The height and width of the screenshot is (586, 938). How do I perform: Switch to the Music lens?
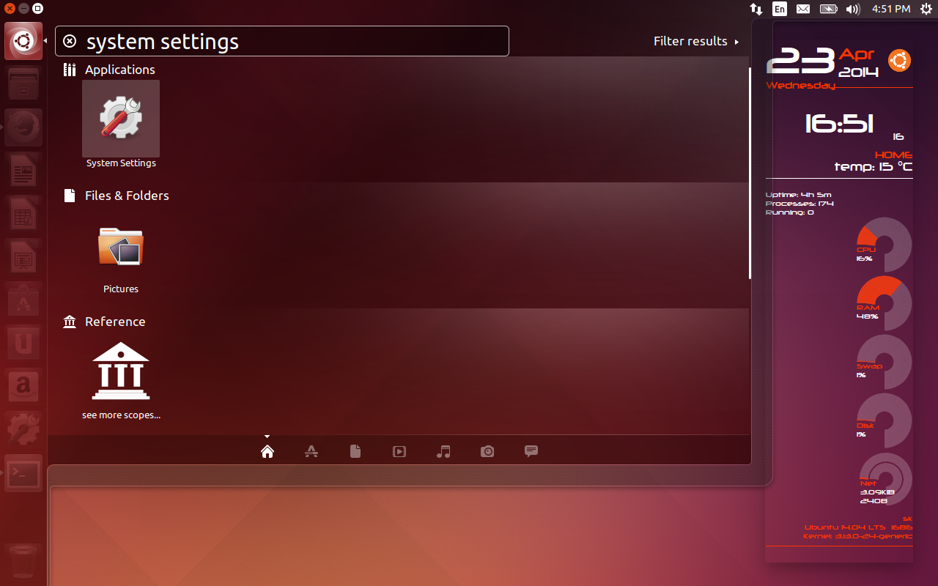click(443, 451)
